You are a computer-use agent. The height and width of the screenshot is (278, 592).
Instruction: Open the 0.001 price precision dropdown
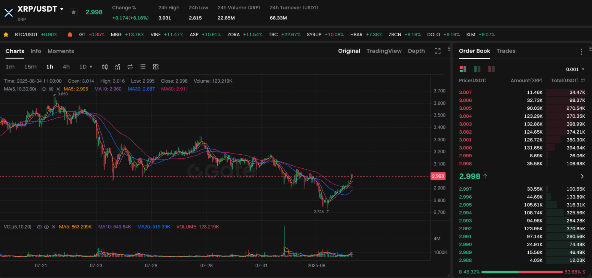click(x=575, y=69)
